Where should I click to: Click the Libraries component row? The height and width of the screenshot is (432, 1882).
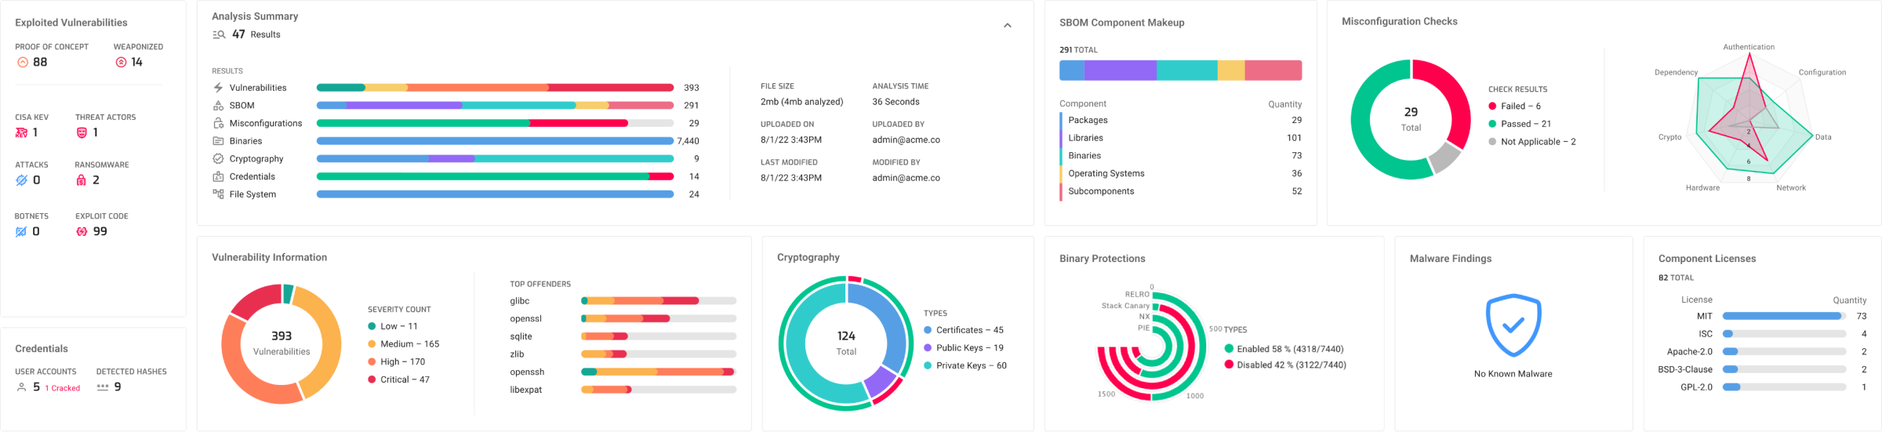tap(1181, 138)
